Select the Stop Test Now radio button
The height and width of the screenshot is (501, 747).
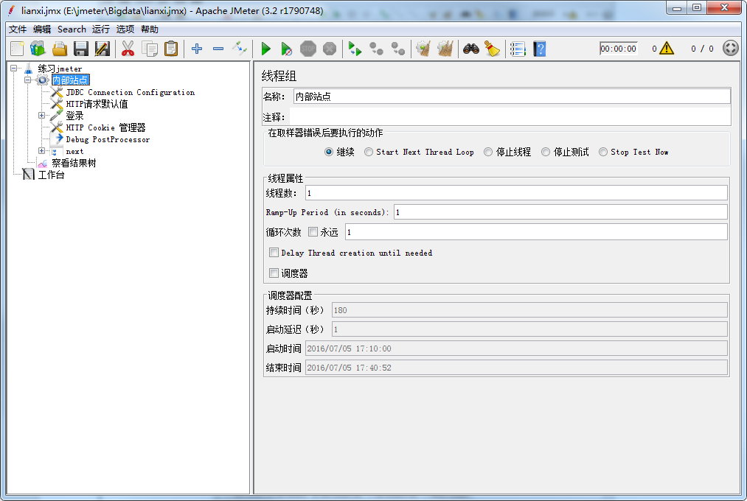(x=603, y=152)
